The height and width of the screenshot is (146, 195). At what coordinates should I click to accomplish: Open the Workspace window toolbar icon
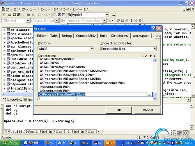pos(55,15)
